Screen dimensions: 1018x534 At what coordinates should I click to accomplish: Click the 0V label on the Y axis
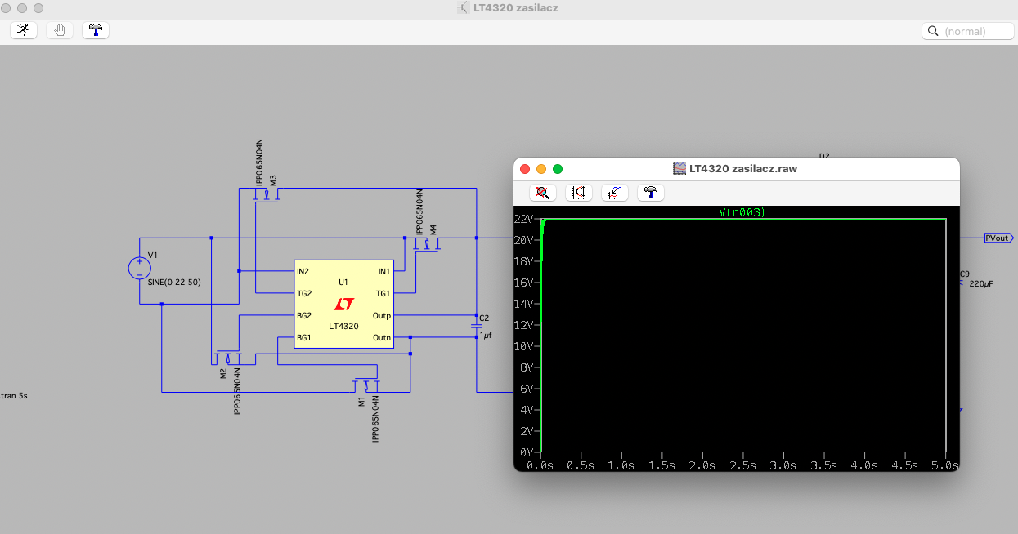click(x=527, y=452)
